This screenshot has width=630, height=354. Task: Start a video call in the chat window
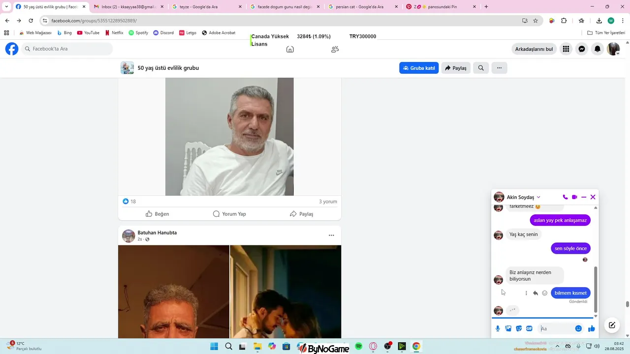[574, 197]
